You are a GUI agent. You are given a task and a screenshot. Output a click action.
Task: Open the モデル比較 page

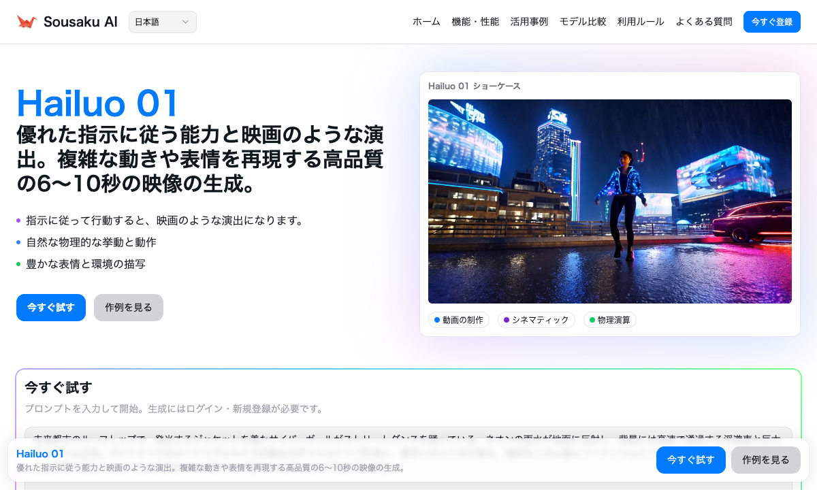point(583,21)
